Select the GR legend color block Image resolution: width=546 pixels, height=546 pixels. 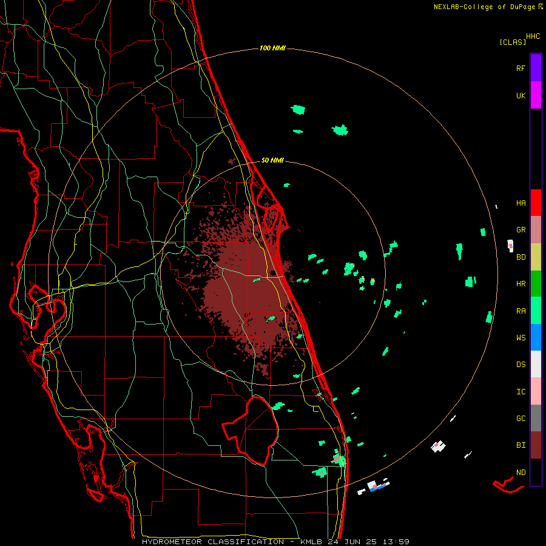point(536,230)
